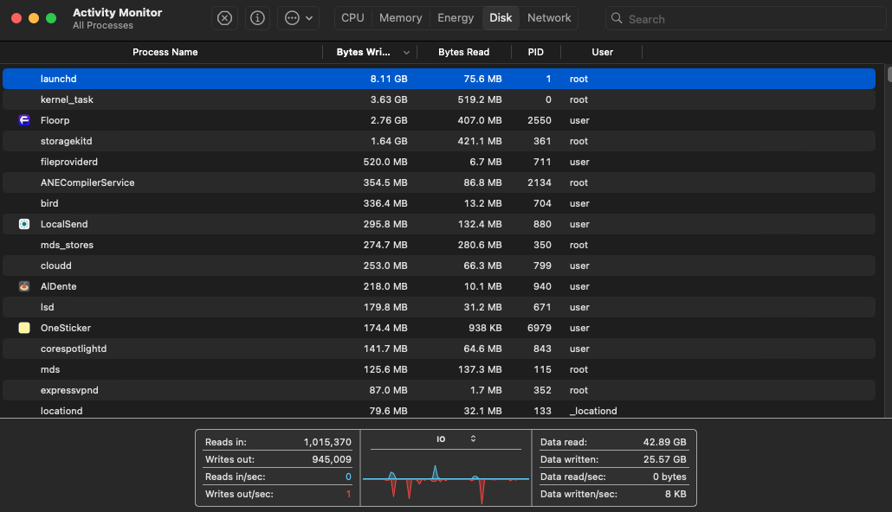This screenshot has height=512, width=892.
Task: Sort by the Process Name column
Action: pyautogui.click(x=165, y=52)
